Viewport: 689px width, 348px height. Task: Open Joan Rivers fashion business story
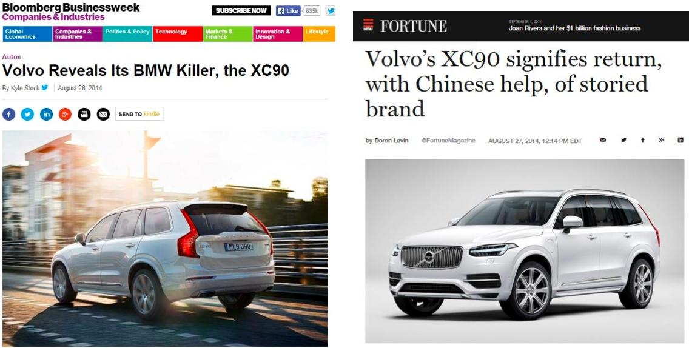pyautogui.click(x=574, y=28)
